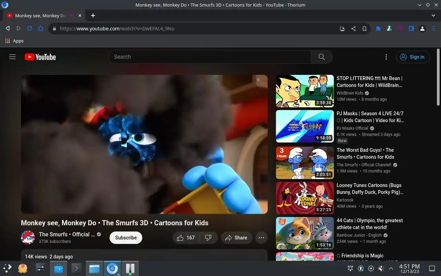Image resolution: width=441 pixels, height=276 pixels.
Task: Open file manager from taskbar
Action: click(x=94, y=268)
